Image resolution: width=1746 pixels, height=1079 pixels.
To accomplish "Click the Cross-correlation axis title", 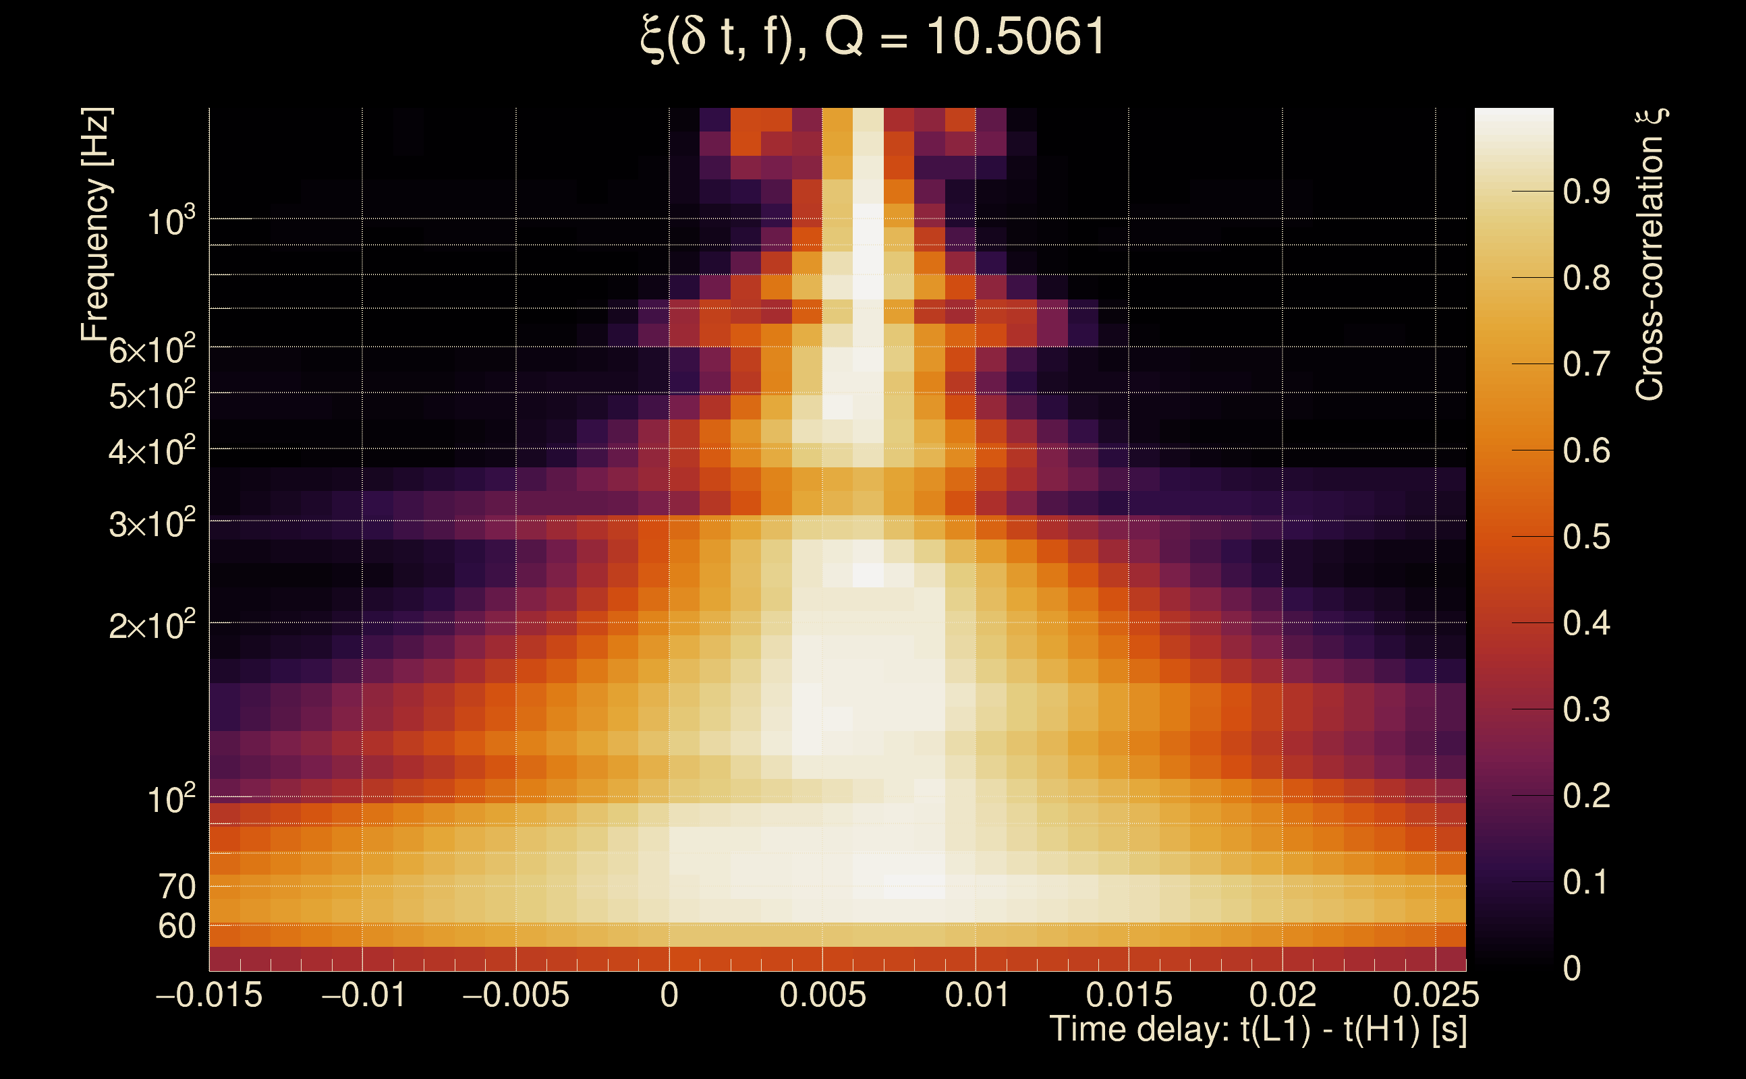I will point(1650,254).
